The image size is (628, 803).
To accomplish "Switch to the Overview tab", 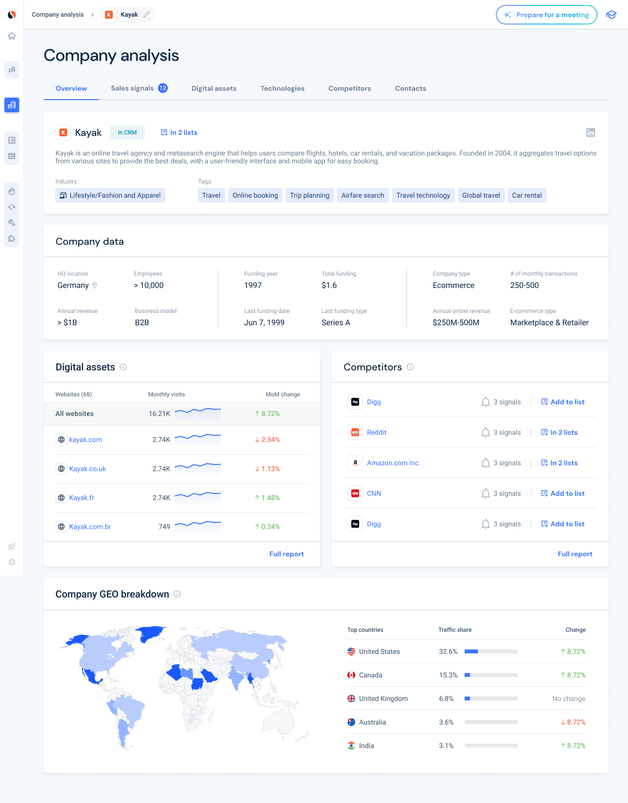I will click(x=71, y=88).
